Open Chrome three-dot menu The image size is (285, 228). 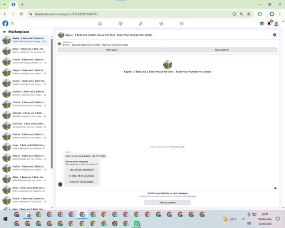coord(280,14)
